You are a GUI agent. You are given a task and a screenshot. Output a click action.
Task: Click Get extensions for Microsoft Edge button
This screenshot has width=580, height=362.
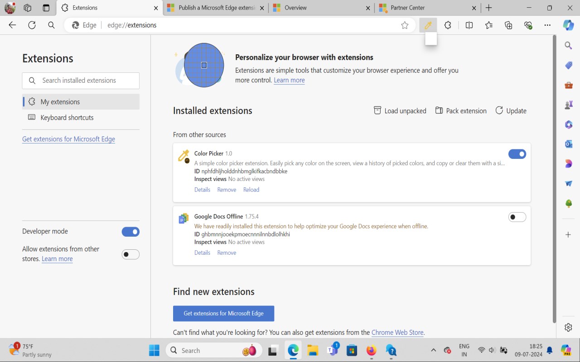pyautogui.click(x=223, y=314)
